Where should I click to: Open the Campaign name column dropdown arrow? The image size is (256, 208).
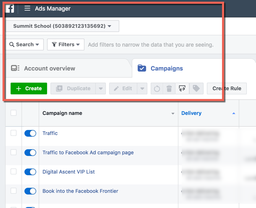tap(173, 113)
